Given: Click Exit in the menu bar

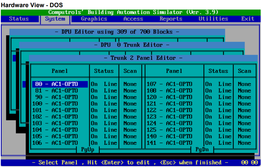Looking at the screenshot, I should (x=248, y=19).
